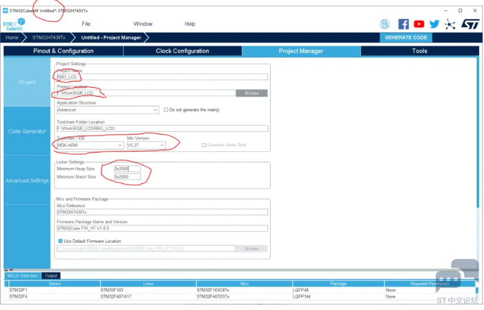Viewport: 484px width, 310px height.
Task: Collapse the bottom panel using splitter arrows
Action: tap(9, 270)
